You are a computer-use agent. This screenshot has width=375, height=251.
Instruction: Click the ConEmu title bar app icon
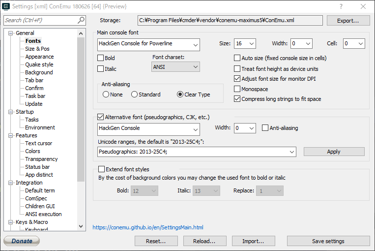pos(6,6)
